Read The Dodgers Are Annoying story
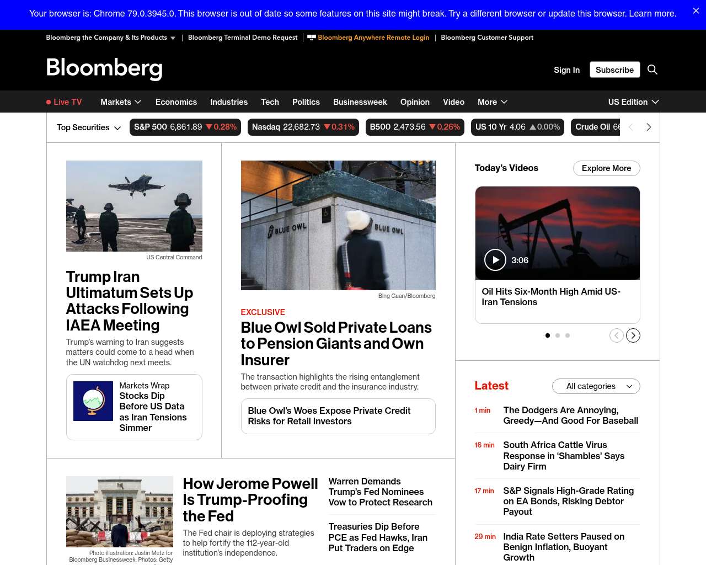Screen dimensions: 706x565 (x=571, y=415)
